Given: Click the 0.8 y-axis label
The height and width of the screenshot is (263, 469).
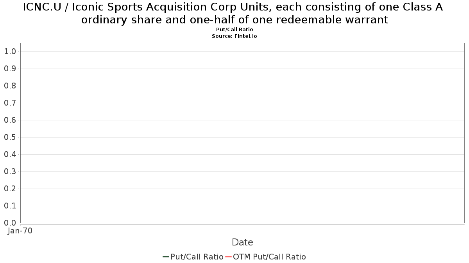Looking at the screenshot, I should (x=10, y=86).
